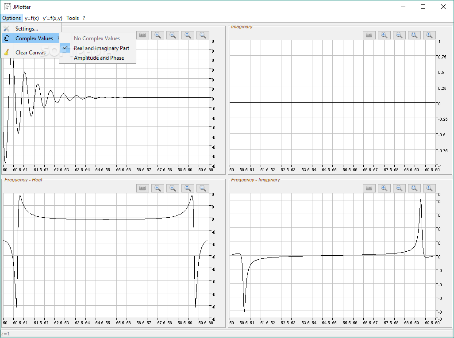This screenshot has width=454, height=338.
Task: Click the log scale button in the Imaginary plot
Action: [369, 35]
